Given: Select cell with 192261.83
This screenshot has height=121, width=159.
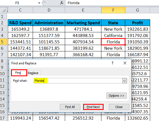Looking at the screenshot, I should coord(137,29).
